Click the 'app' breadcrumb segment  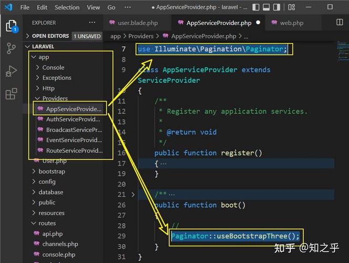pyautogui.click(x=116, y=36)
